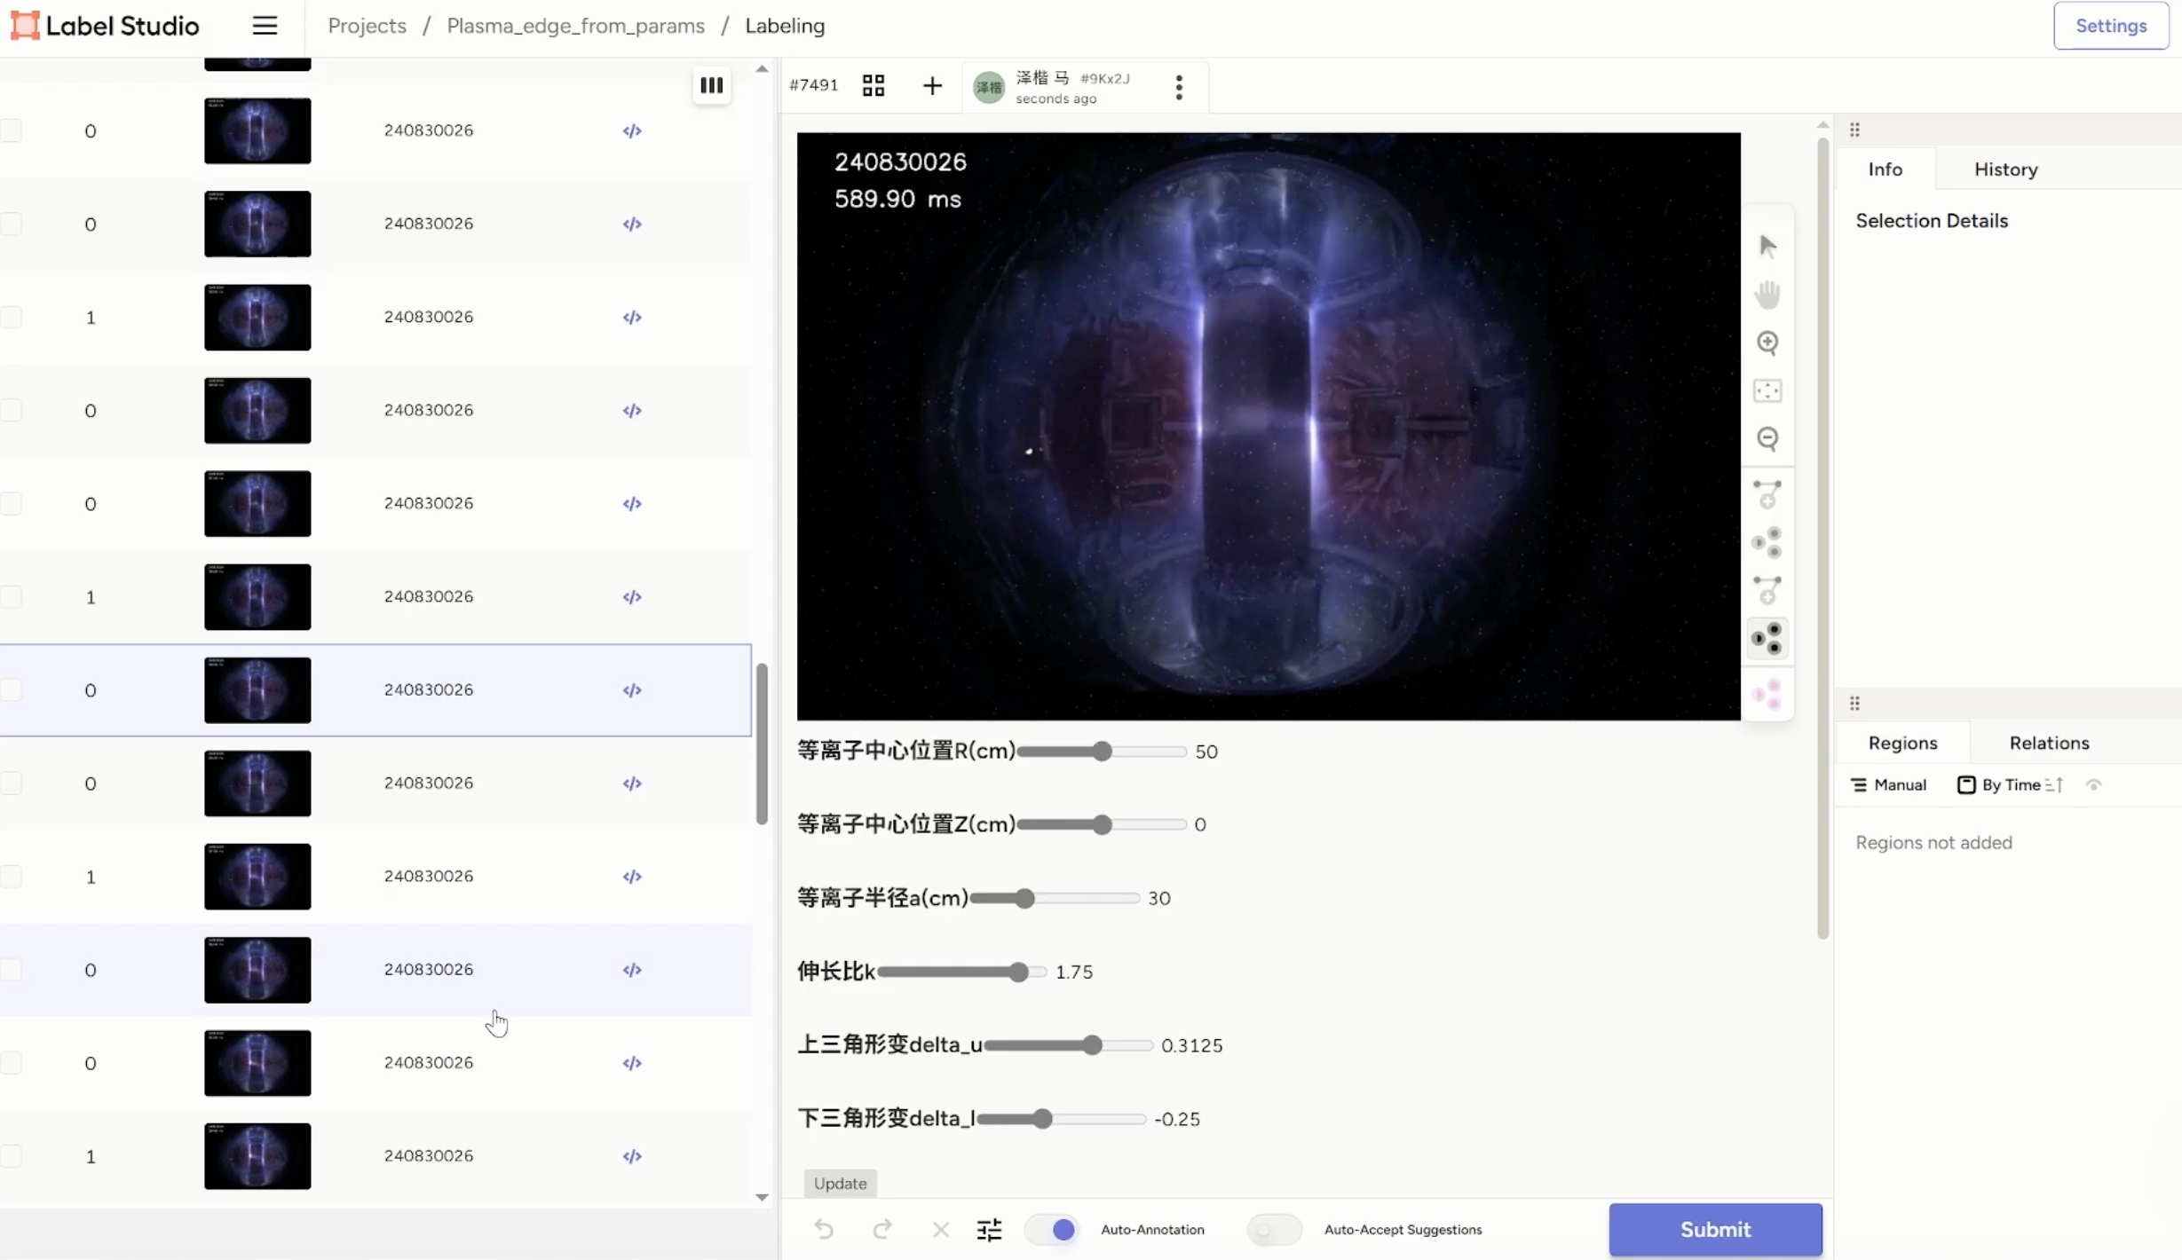Viewport: 2182px width, 1260px height.
Task: Click task ID text #7491
Action: (813, 85)
